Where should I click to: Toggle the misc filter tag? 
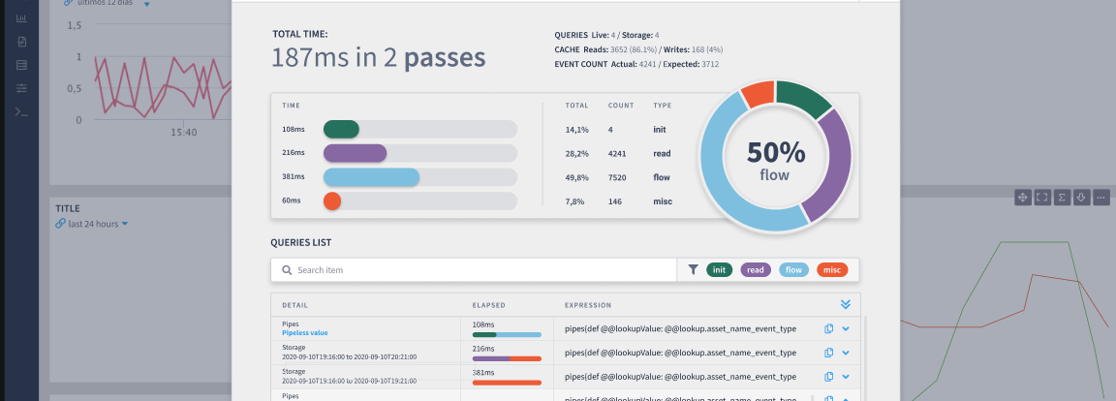tap(831, 270)
